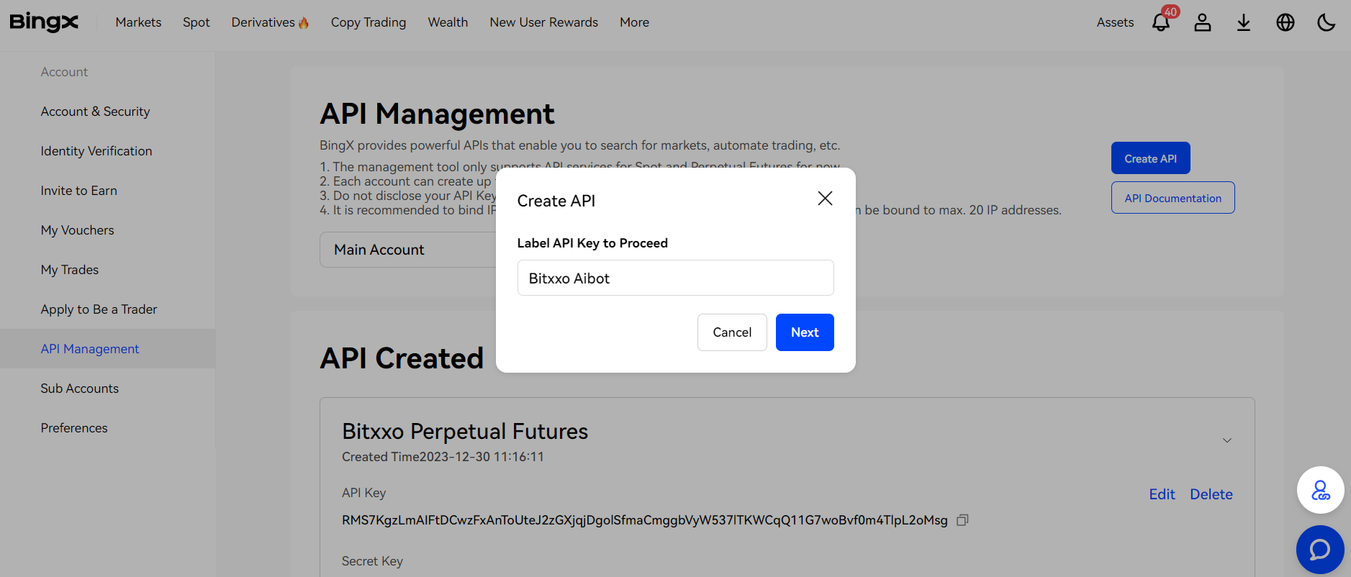This screenshot has height=577, width=1351.
Task: Click the Bitxxo Perpetual Futures title
Action: pos(465,431)
